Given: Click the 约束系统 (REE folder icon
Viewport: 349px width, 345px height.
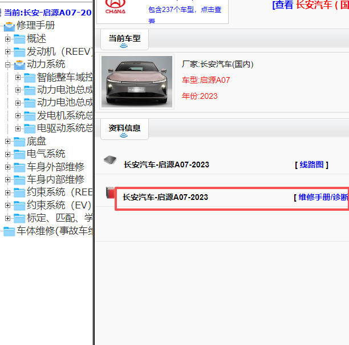Looking at the screenshot, I should coord(19,192).
